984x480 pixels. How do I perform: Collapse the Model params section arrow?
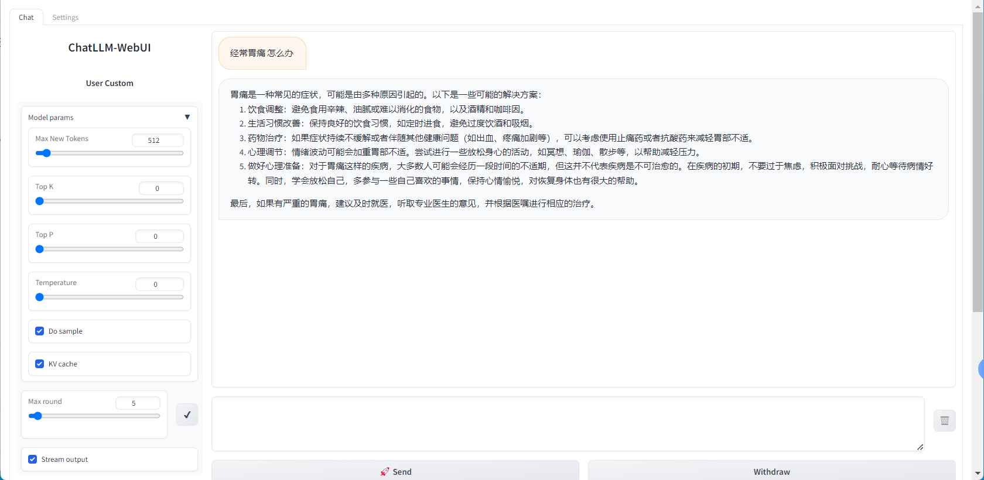pyautogui.click(x=187, y=117)
